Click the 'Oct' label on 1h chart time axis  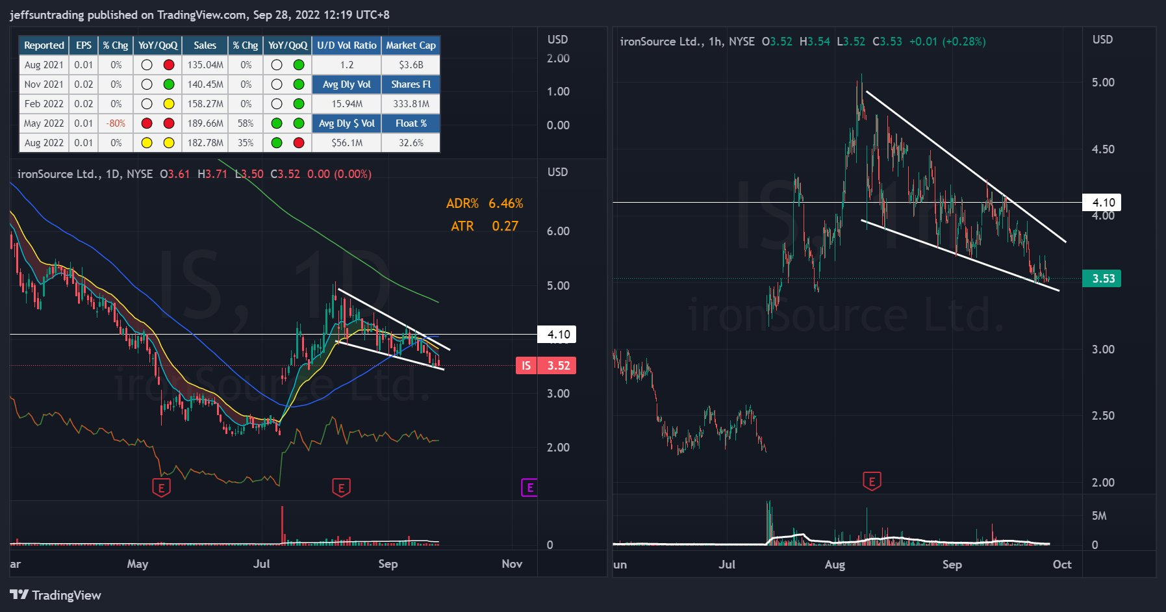pos(1062,565)
